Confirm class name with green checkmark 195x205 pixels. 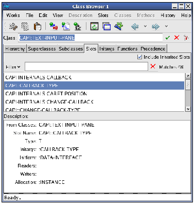click(x=168, y=38)
